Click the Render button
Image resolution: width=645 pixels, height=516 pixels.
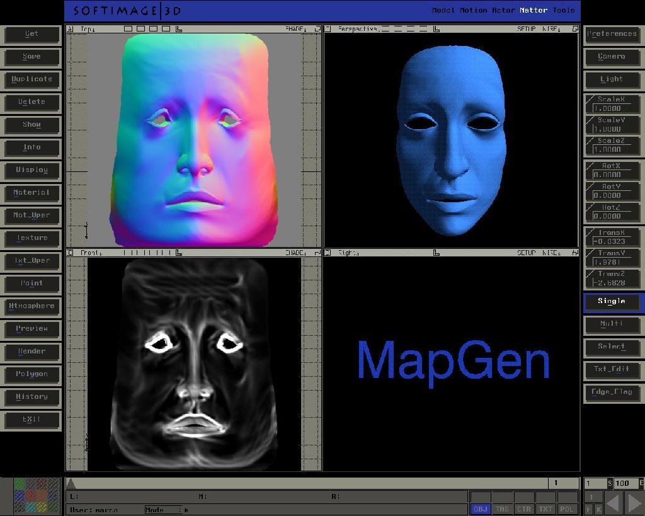31,352
